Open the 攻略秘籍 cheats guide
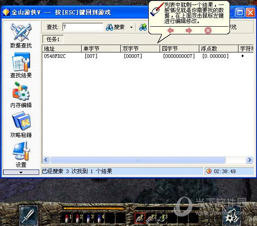The width and height of the screenshot is (257, 226). (21, 125)
